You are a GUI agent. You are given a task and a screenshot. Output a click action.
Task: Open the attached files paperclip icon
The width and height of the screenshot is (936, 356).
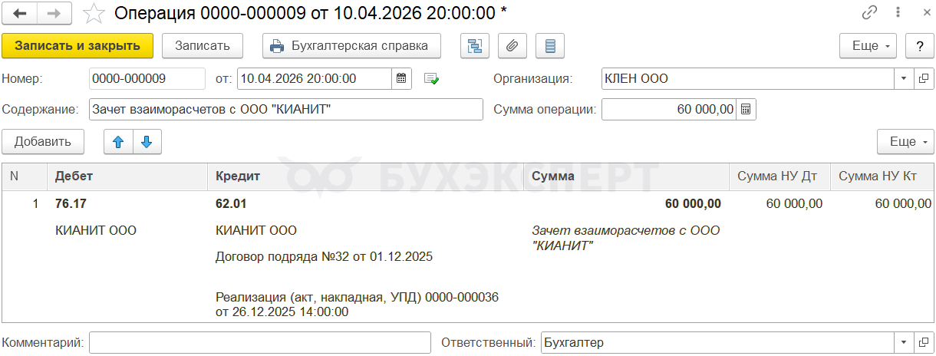[512, 45]
